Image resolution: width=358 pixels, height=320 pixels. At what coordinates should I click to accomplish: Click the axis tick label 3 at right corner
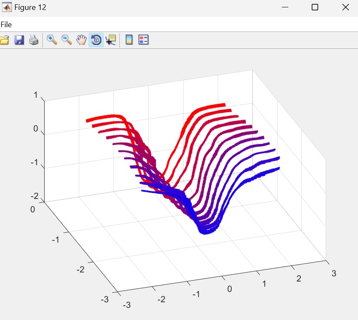coord(334,273)
